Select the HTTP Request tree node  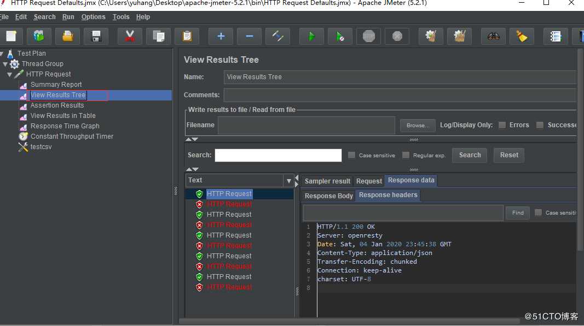point(48,74)
